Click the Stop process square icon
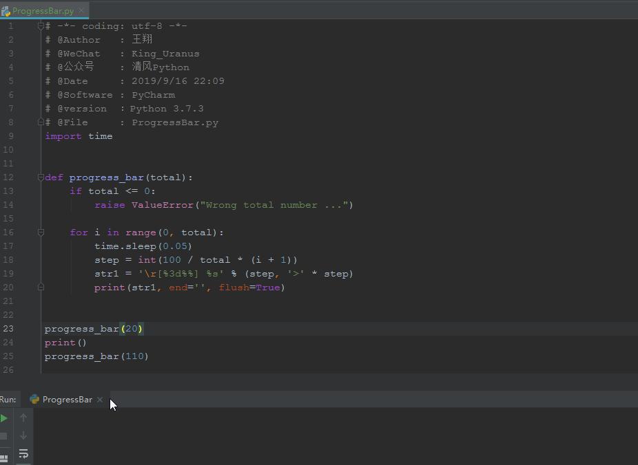This screenshot has height=465, width=638. click(x=3, y=436)
